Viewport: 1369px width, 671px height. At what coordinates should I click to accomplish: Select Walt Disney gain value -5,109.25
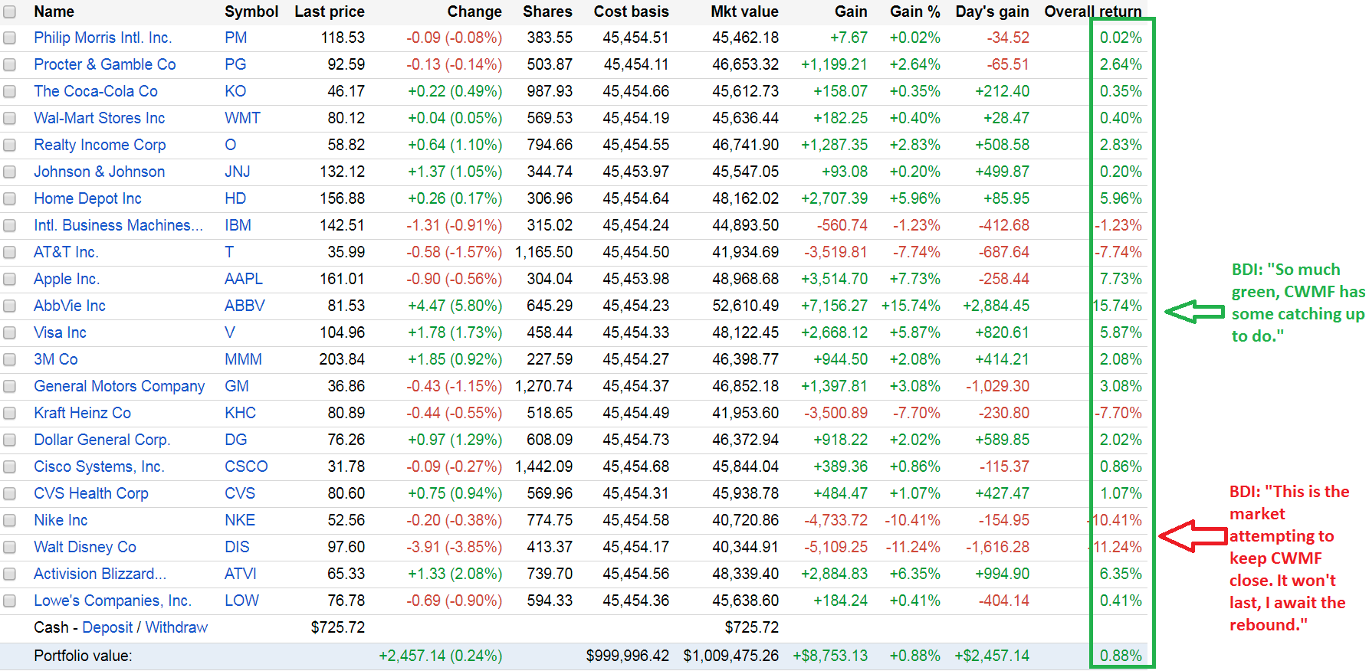(836, 547)
